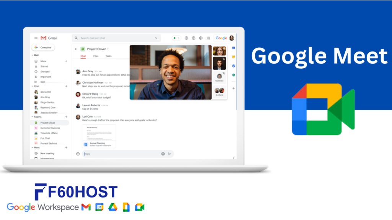Insert an emoji in the reply field
The width and height of the screenshot is (392, 220).
[163, 154]
